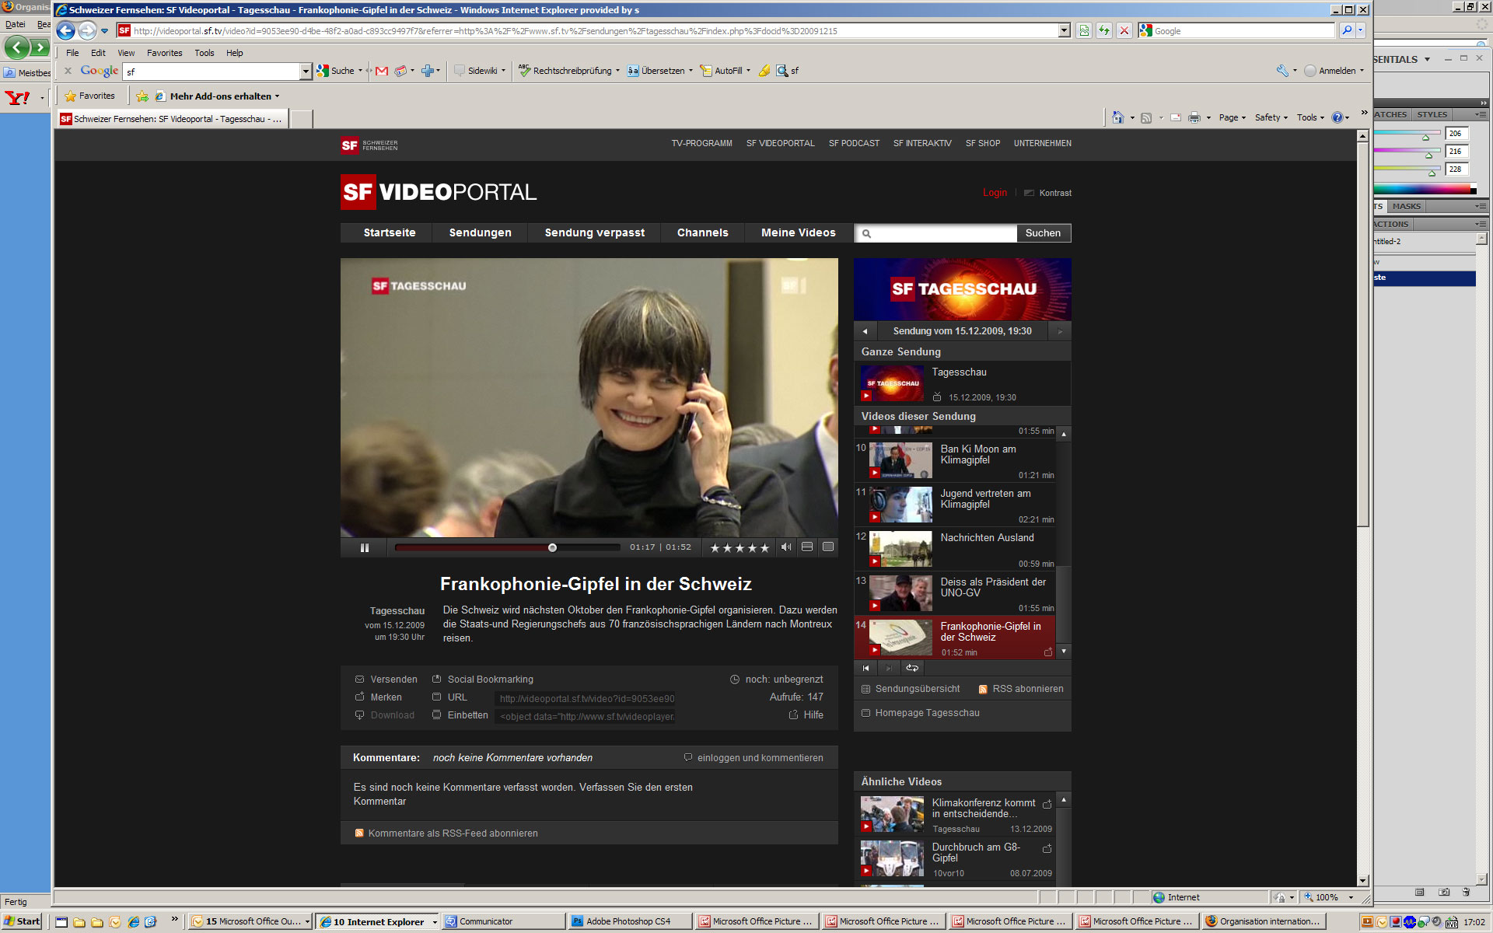Open the IE Tools dropdown menu

1310,117
